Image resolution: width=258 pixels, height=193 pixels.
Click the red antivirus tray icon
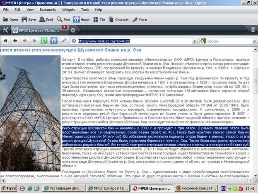coord(241,188)
